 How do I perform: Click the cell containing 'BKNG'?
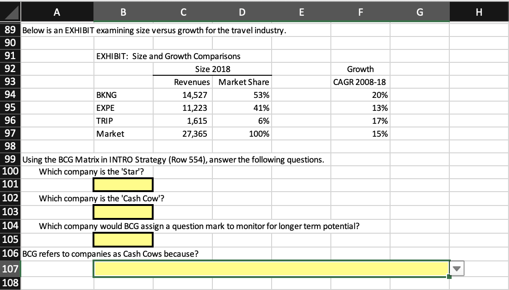[x=123, y=95]
